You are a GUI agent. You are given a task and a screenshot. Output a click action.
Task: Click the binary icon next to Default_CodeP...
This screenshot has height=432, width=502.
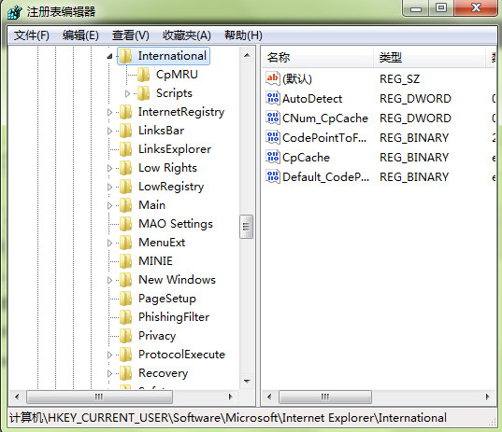[273, 176]
